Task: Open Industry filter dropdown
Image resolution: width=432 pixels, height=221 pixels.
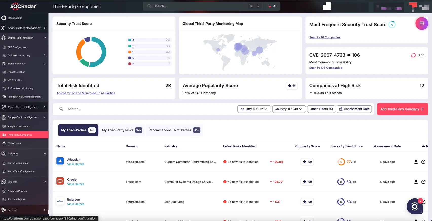Action: (254, 109)
